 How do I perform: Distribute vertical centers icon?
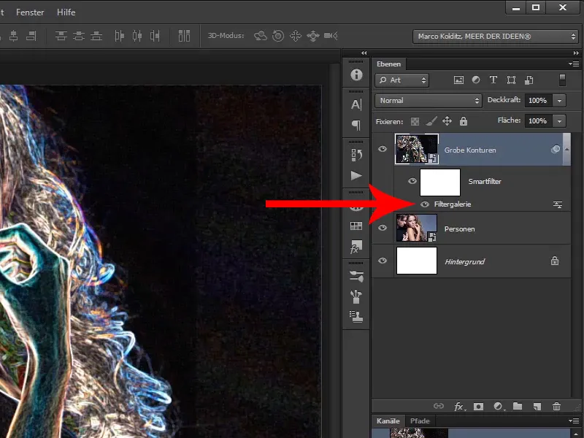click(79, 36)
